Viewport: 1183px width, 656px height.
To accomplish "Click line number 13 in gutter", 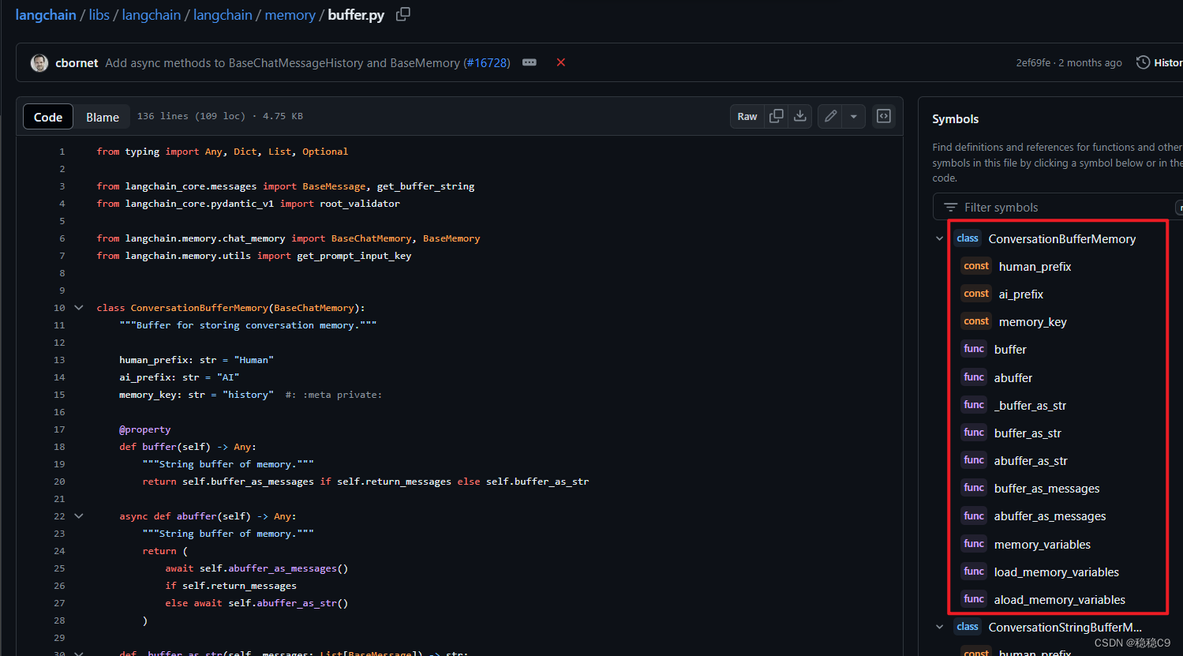I will click(x=59, y=360).
